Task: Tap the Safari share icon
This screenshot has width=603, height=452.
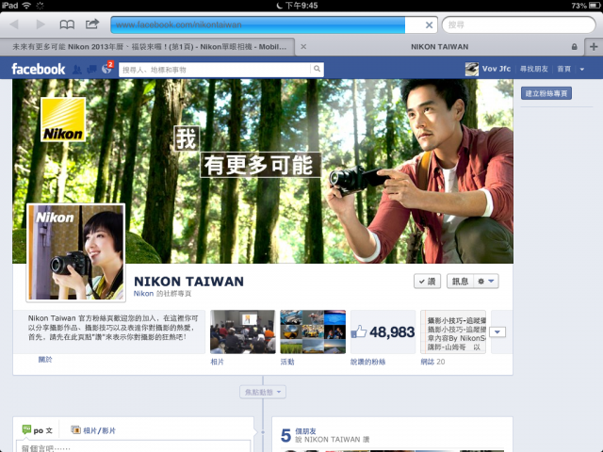Action: click(92, 24)
